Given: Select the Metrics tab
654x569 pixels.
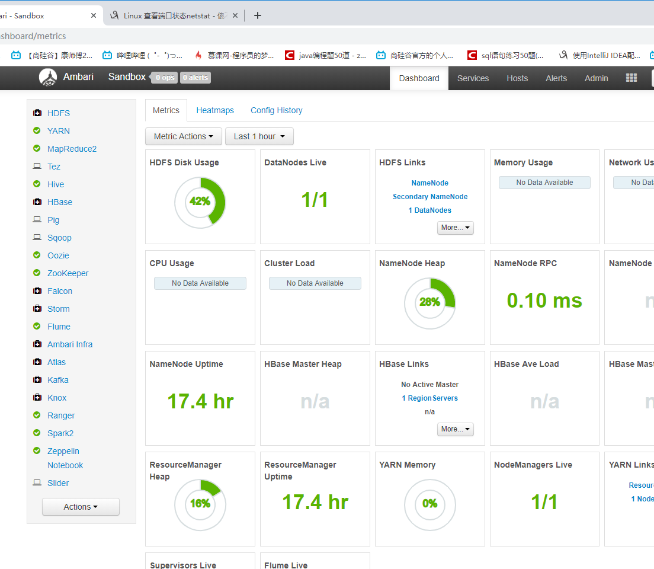Looking at the screenshot, I should (166, 110).
